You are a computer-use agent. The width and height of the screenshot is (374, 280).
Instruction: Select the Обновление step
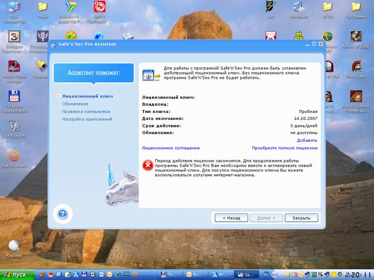click(75, 104)
